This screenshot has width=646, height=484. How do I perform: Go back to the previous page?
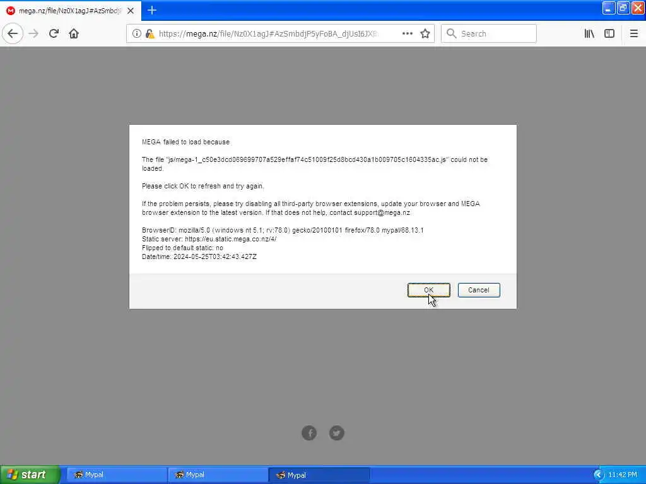coord(13,34)
